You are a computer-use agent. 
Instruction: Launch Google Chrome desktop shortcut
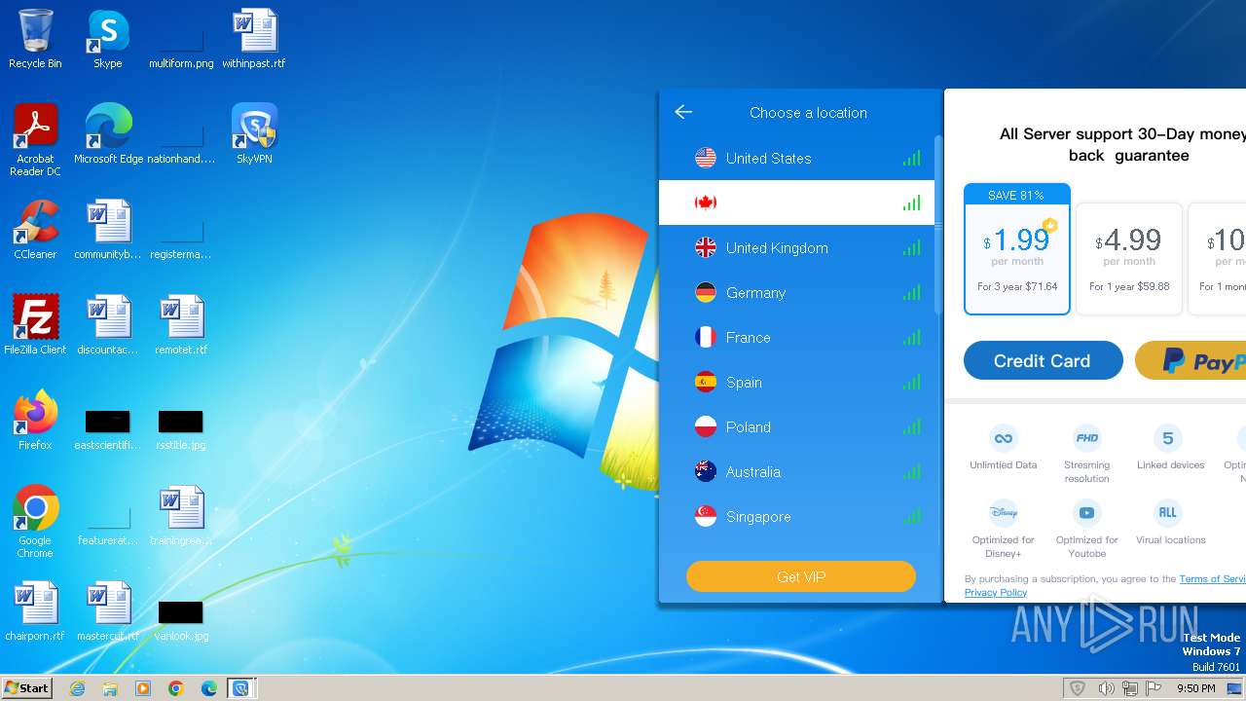pos(35,522)
